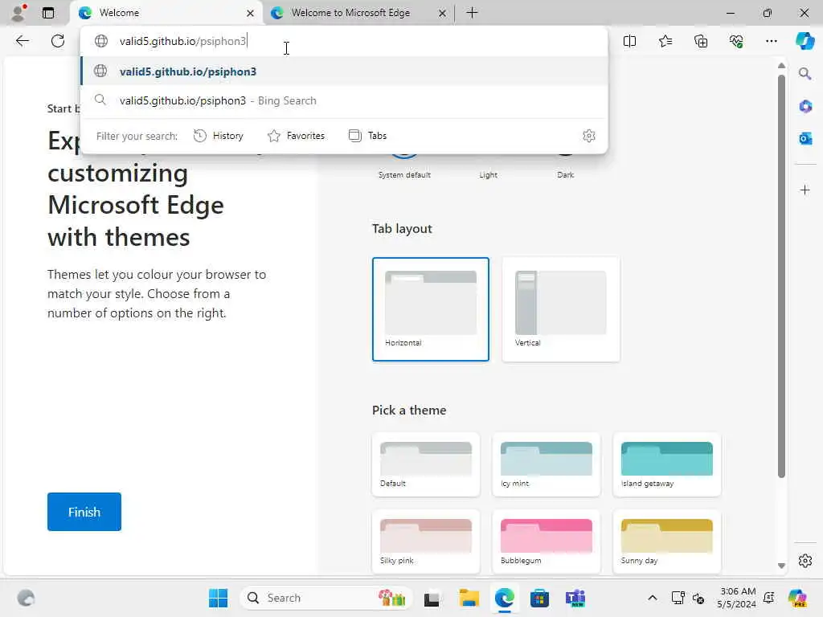This screenshot has width=823, height=617.
Task: Open the profile icon in title bar
Action: (x=19, y=13)
